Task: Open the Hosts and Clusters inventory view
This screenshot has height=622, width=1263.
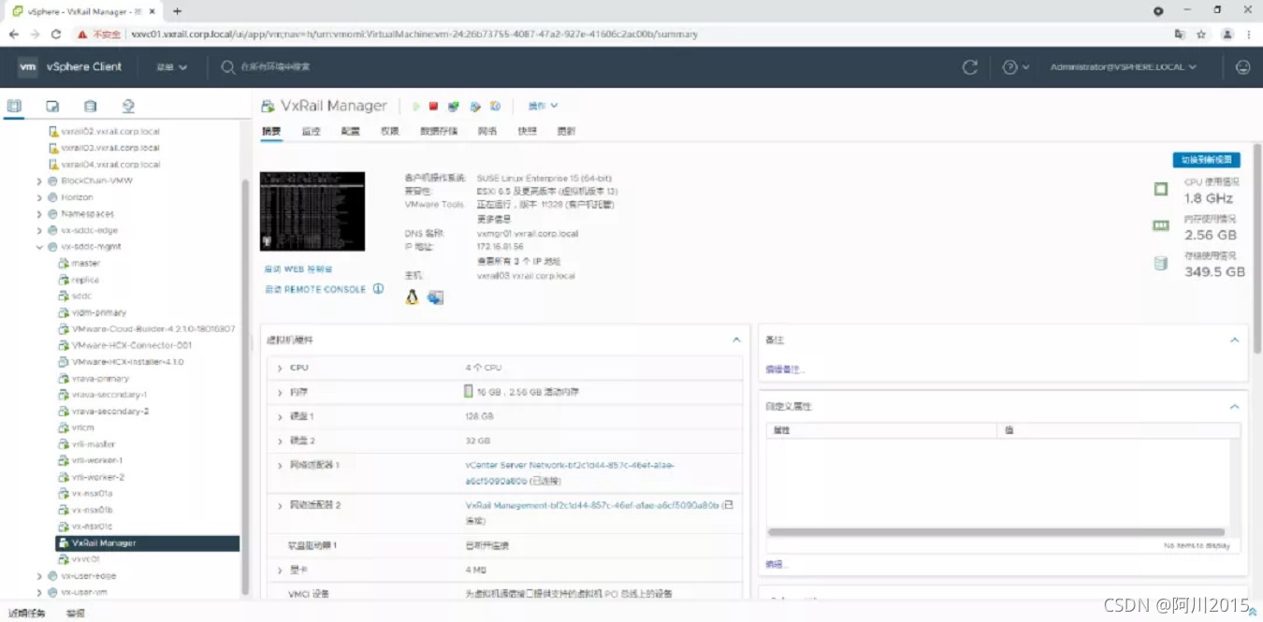Action: 14,107
